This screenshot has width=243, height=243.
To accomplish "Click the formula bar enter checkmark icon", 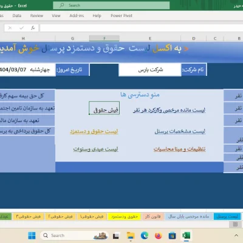I will click(21, 28).
